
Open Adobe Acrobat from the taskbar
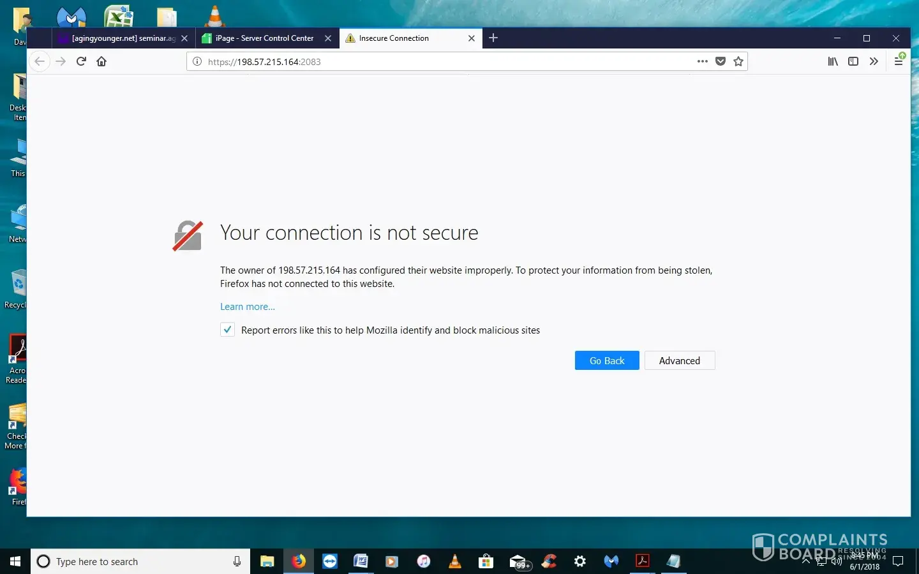coord(643,561)
